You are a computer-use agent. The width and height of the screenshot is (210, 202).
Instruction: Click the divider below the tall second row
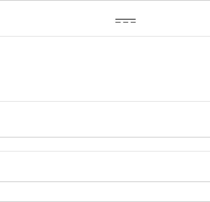tap(105, 101)
